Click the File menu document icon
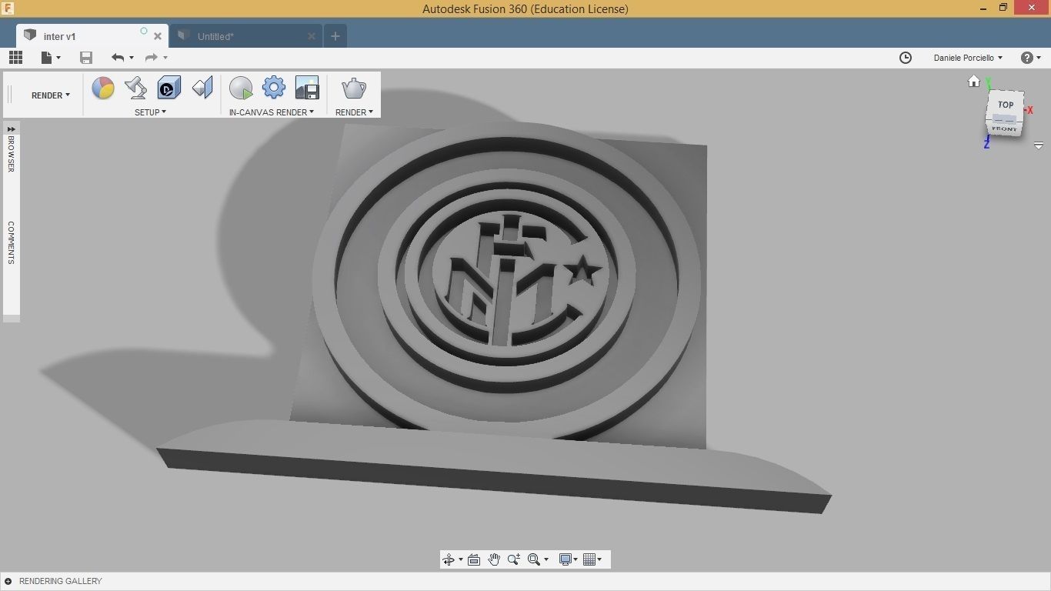This screenshot has height=591, width=1051. pyautogui.click(x=47, y=58)
